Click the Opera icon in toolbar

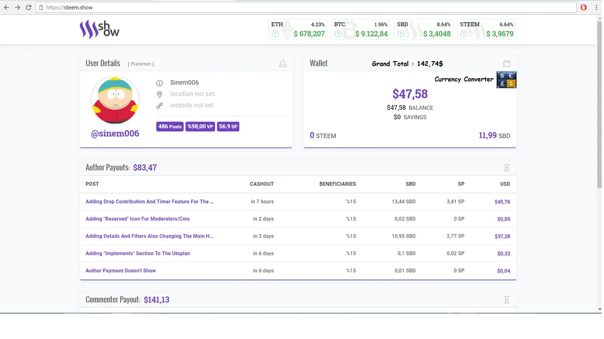tap(584, 8)
